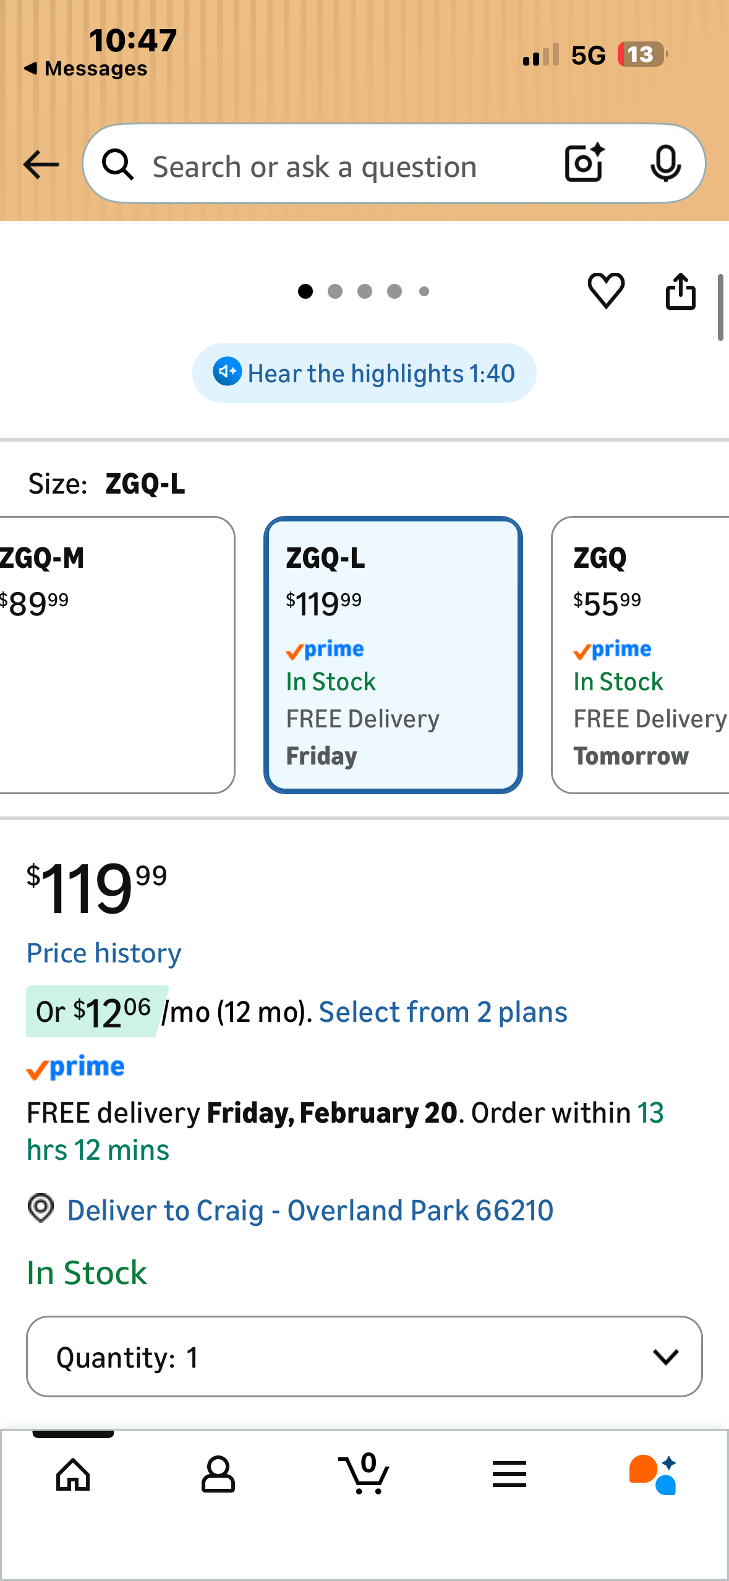Return to Messages app from status bar
This screenshot has width=729, height=1581.
[87, 68]
